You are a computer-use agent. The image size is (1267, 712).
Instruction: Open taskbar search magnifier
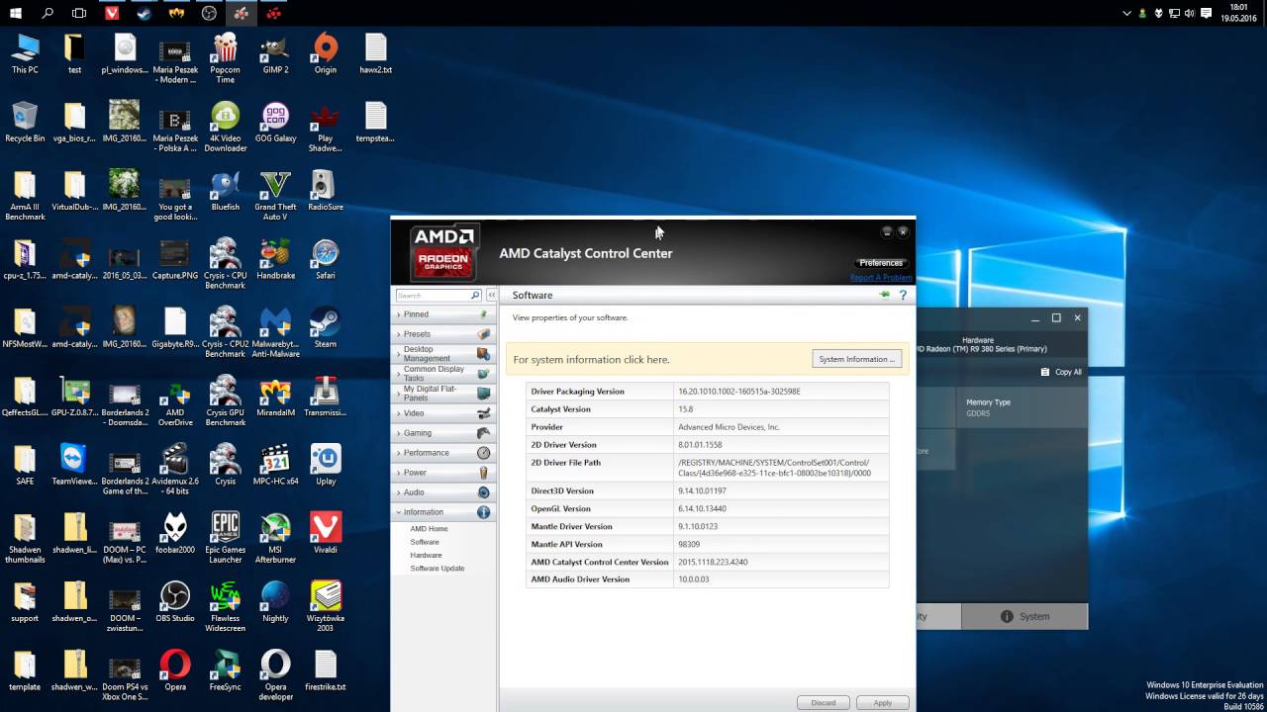[48, 13]
